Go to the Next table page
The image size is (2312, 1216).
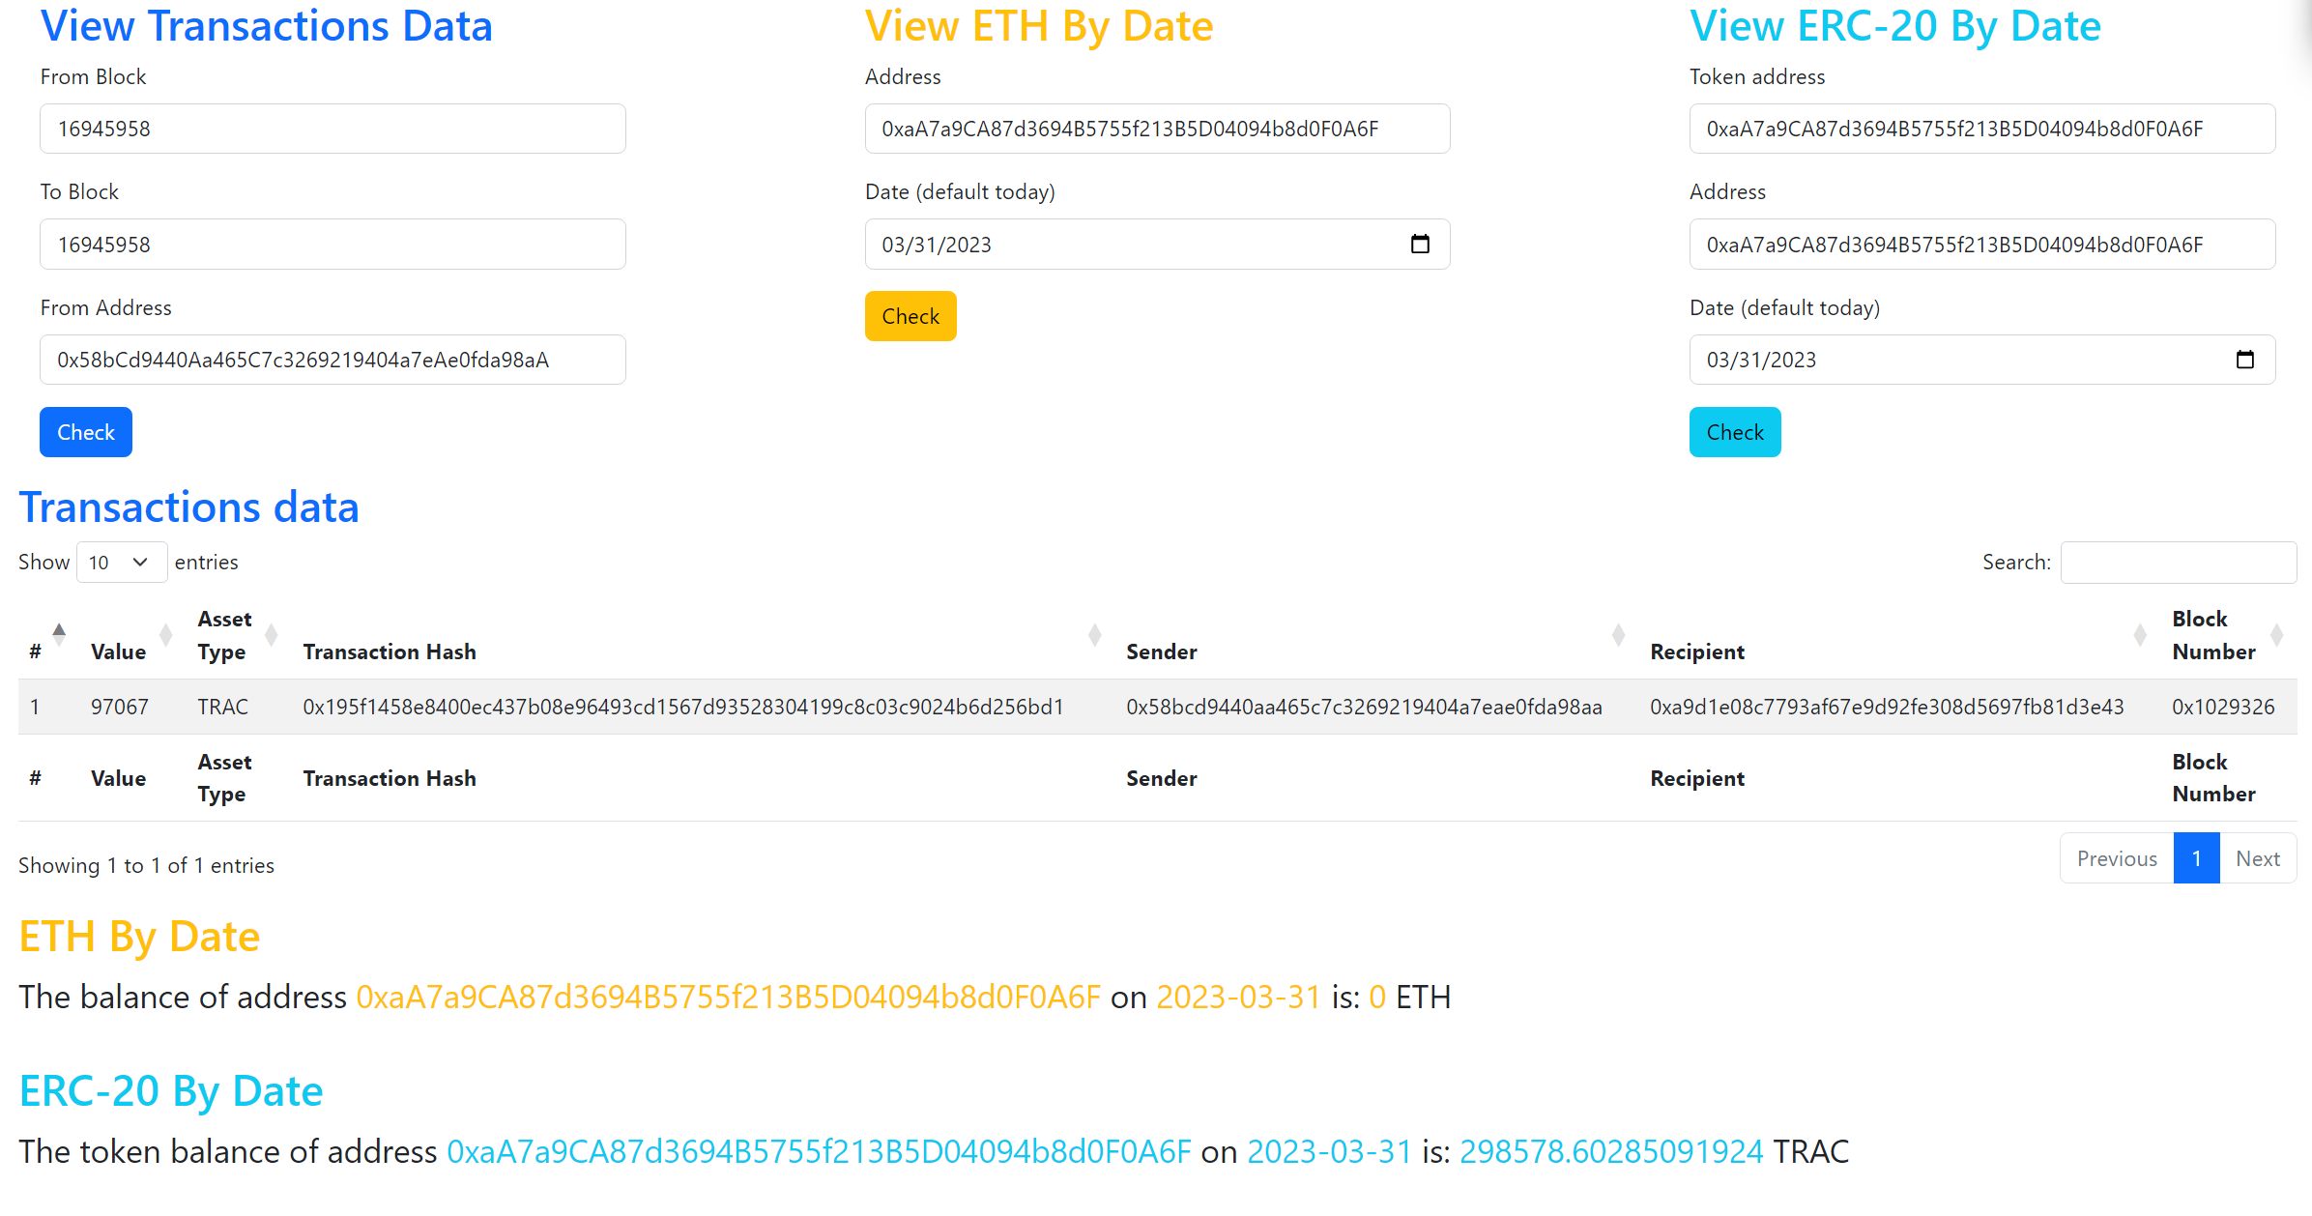click(x=2257, y=858)
